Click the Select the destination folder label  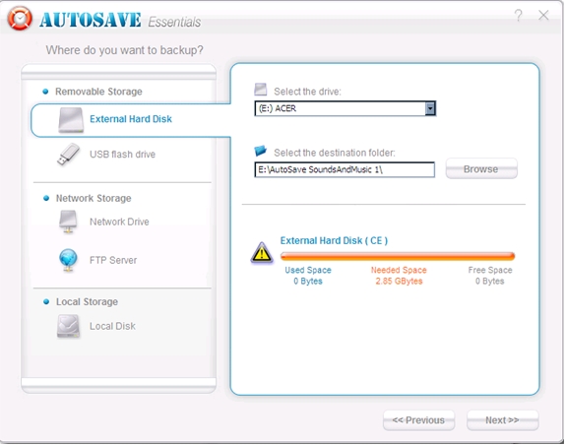[335, 153]
